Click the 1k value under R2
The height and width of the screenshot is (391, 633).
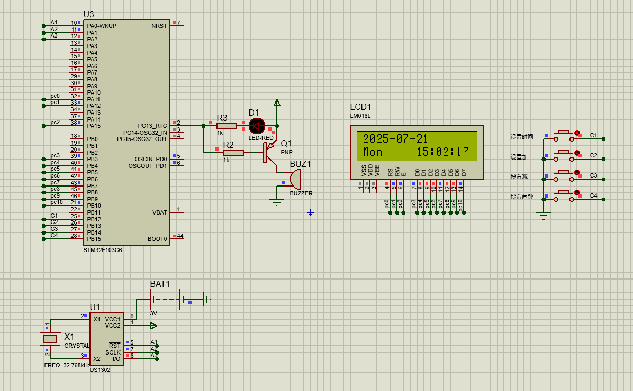click(x=227, y=160)
